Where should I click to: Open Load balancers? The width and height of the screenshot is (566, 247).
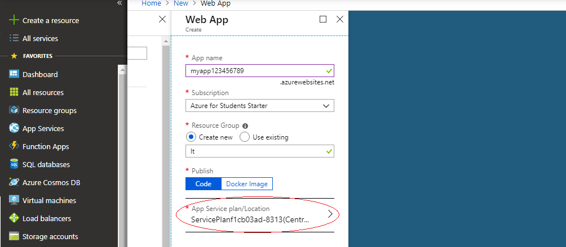pyautogui.click(x=47, y=218)
